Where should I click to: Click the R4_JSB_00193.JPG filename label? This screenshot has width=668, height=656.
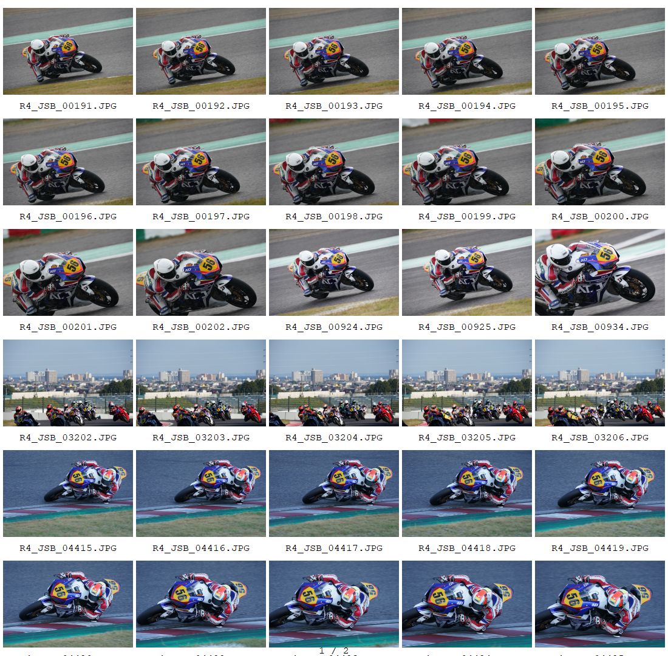tap(334, 106)
